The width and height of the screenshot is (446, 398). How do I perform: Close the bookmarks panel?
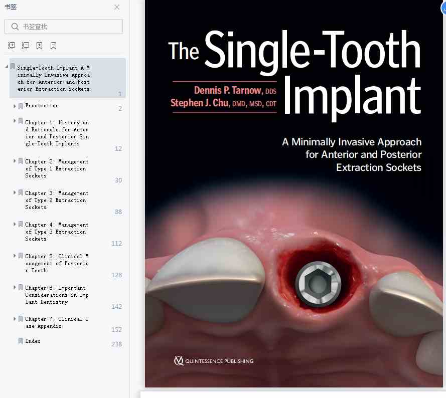[x=116, y=7]
